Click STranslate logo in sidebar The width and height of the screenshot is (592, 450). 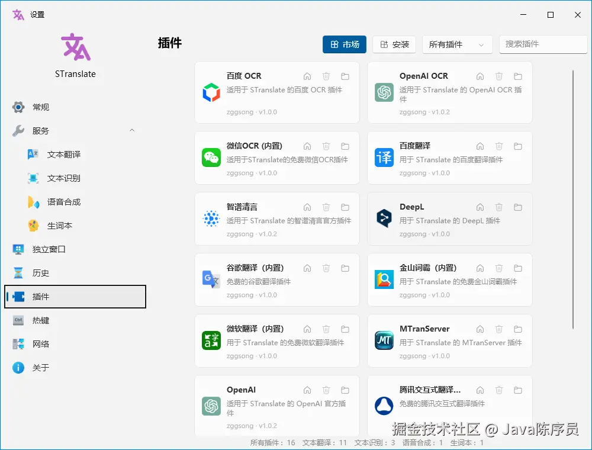tap(76, 47)
